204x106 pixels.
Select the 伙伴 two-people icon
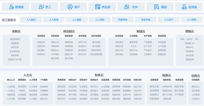pos(127,7)
